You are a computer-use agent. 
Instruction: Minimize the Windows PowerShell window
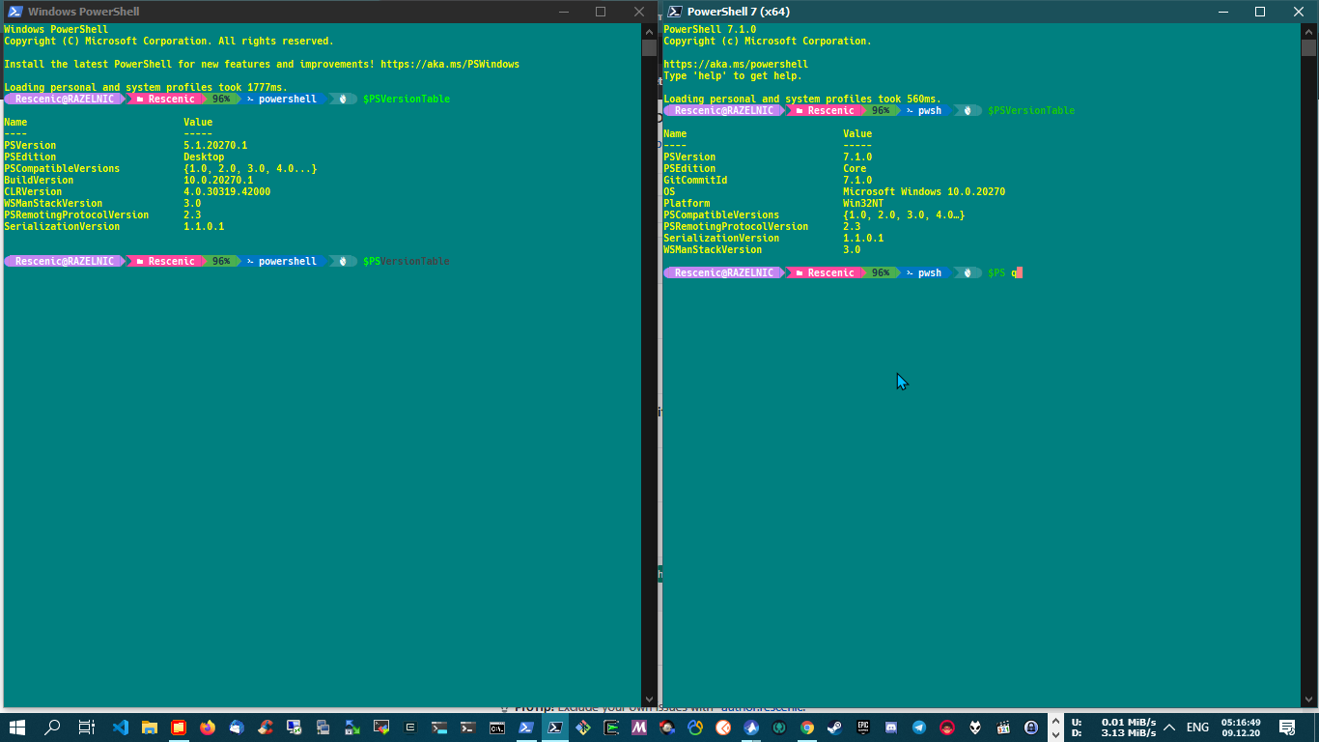pos(562,12)
